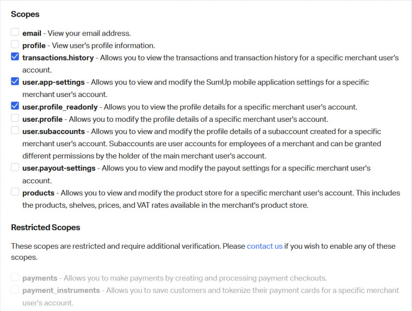Enable the user.subaccounts scope checkbox
Image resolution: width=412 pixels, height=311 pixels.
pos(15,131)
